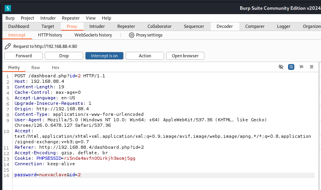Toggle the \n show newlines icon
The height and width of the screenshot is (190, 321).
(x=301, y=67)
